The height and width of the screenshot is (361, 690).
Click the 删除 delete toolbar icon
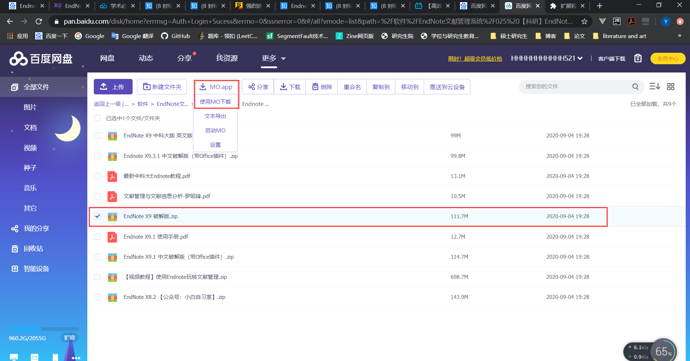tap(322, 86)
